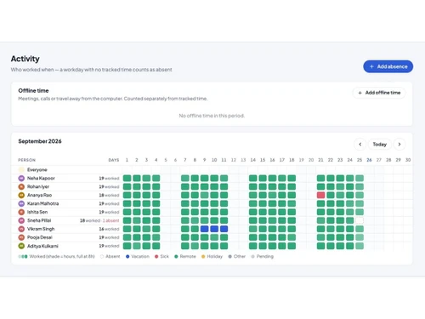Select Pooja Desai's worked cell on day 7
Screen dimensions: 425x319
point(185,237)
